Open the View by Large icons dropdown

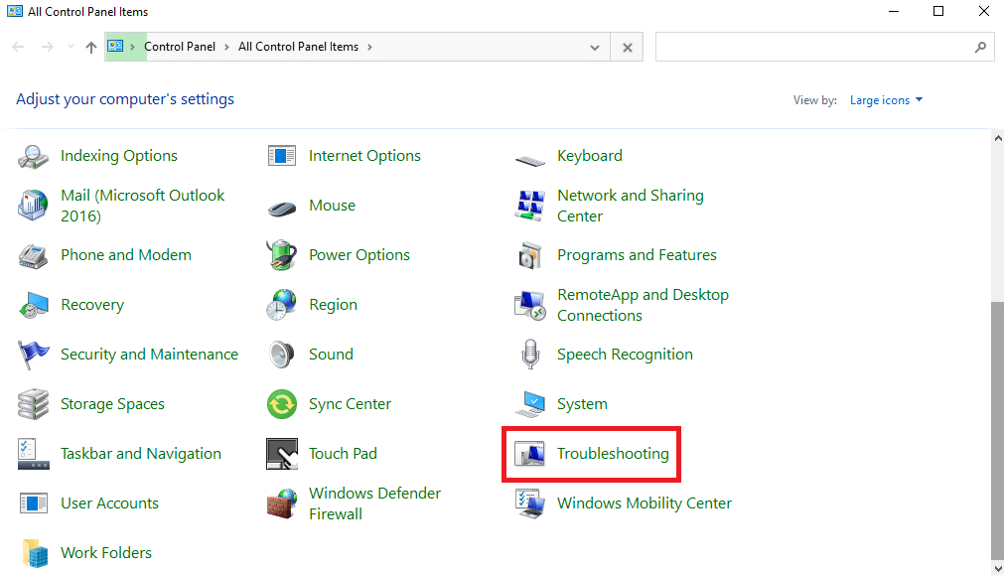point(886,100)
